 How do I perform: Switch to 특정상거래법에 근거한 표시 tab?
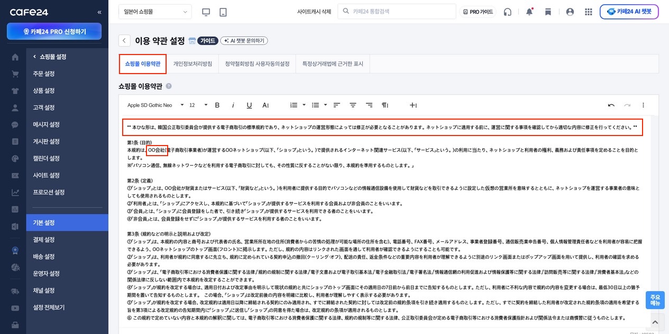click(333, 64)
